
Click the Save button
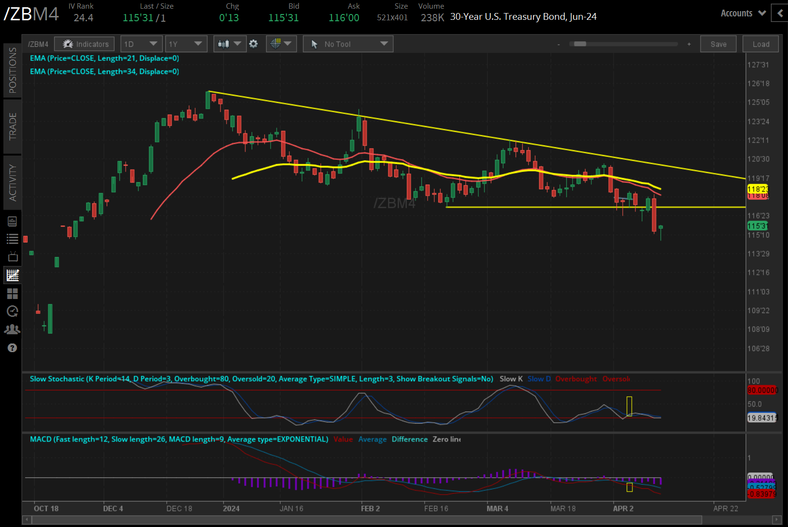pos(718,44)
